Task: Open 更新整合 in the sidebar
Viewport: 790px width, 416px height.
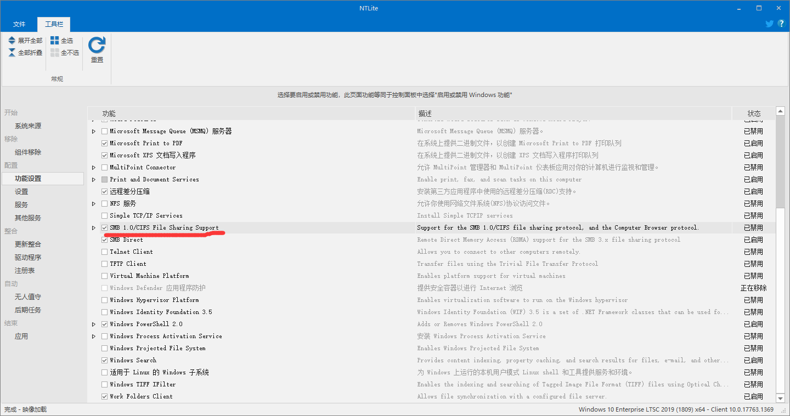Action: [28, 244]
